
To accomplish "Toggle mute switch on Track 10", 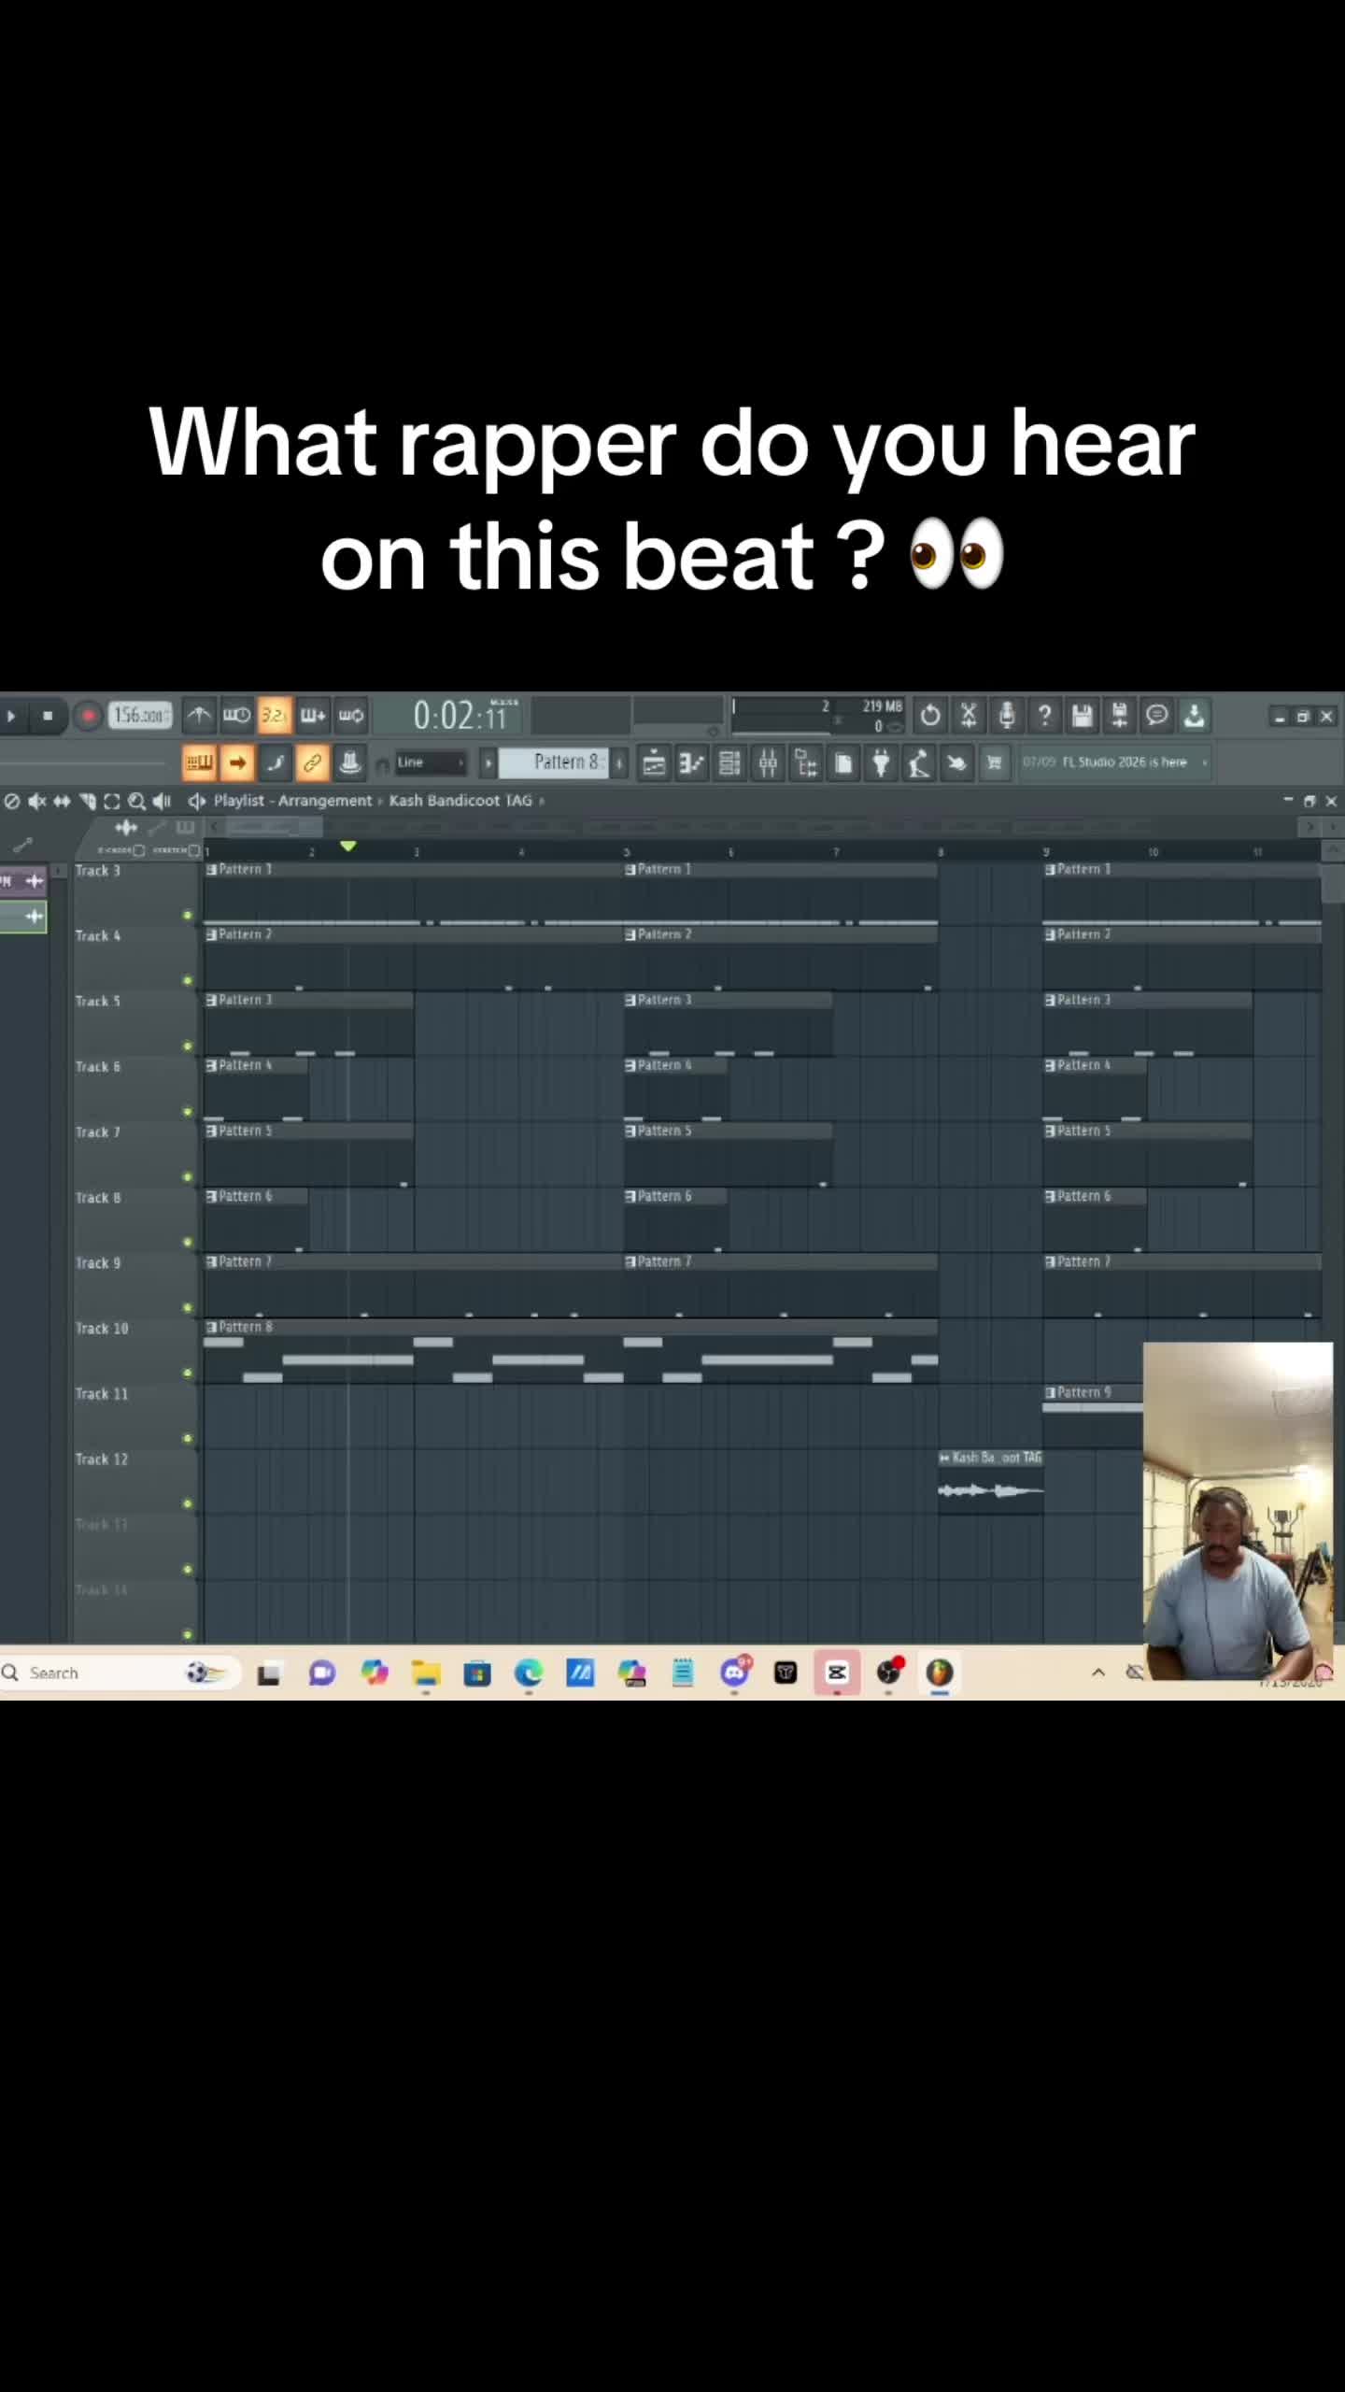I will (187, 1373).
